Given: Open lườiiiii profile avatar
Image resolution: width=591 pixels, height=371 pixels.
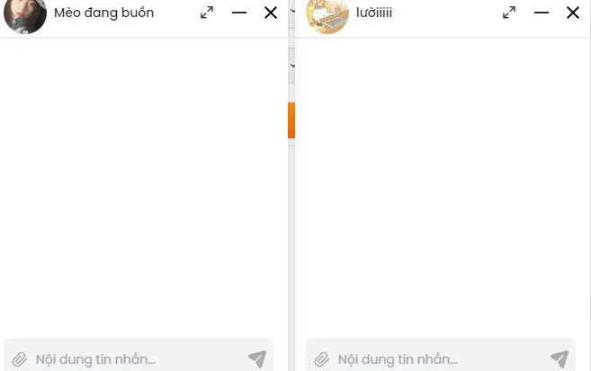Looking at the screenshot, I should point(327,14).
